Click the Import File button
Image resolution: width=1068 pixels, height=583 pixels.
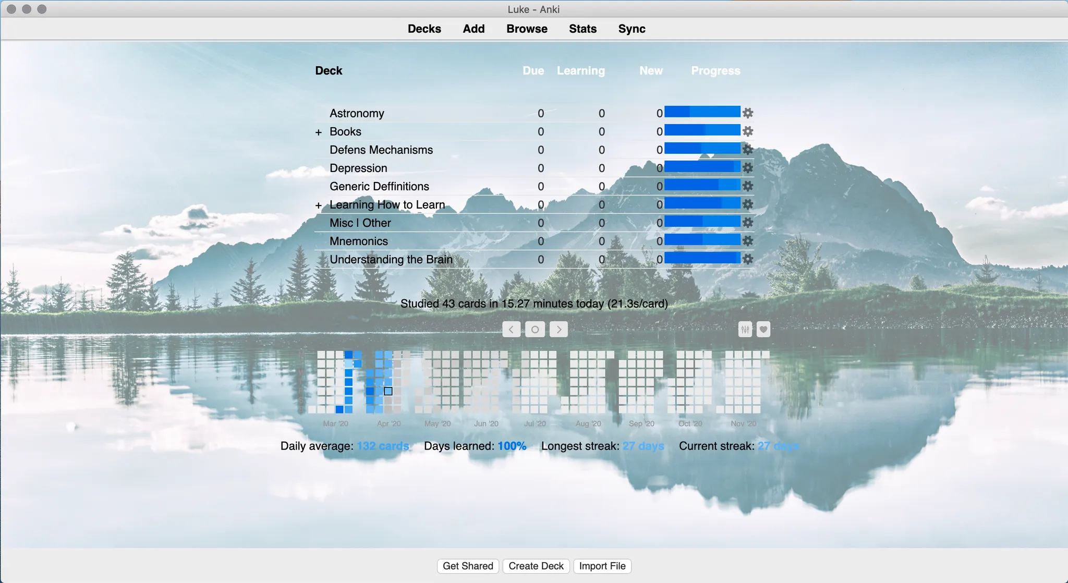(x=602, y=566)
